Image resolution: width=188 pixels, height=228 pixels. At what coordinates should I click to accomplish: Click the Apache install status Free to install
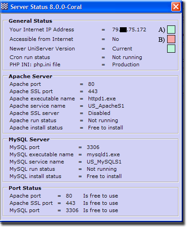coord(105,128)
